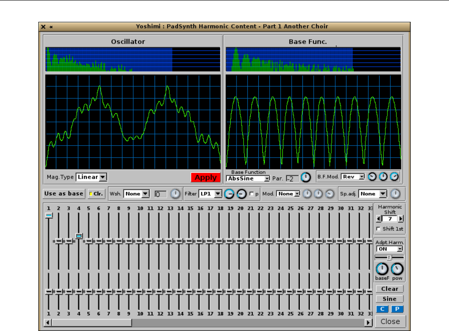Open the Adpt.Harm. ON dropdown

click(389, 249)
